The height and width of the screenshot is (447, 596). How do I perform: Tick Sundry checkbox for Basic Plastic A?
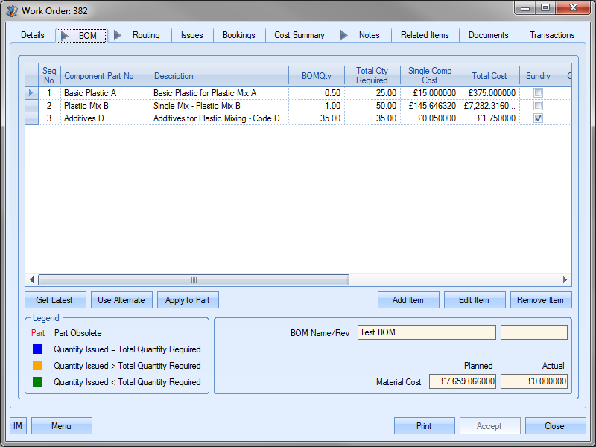[x=538, y=93]
